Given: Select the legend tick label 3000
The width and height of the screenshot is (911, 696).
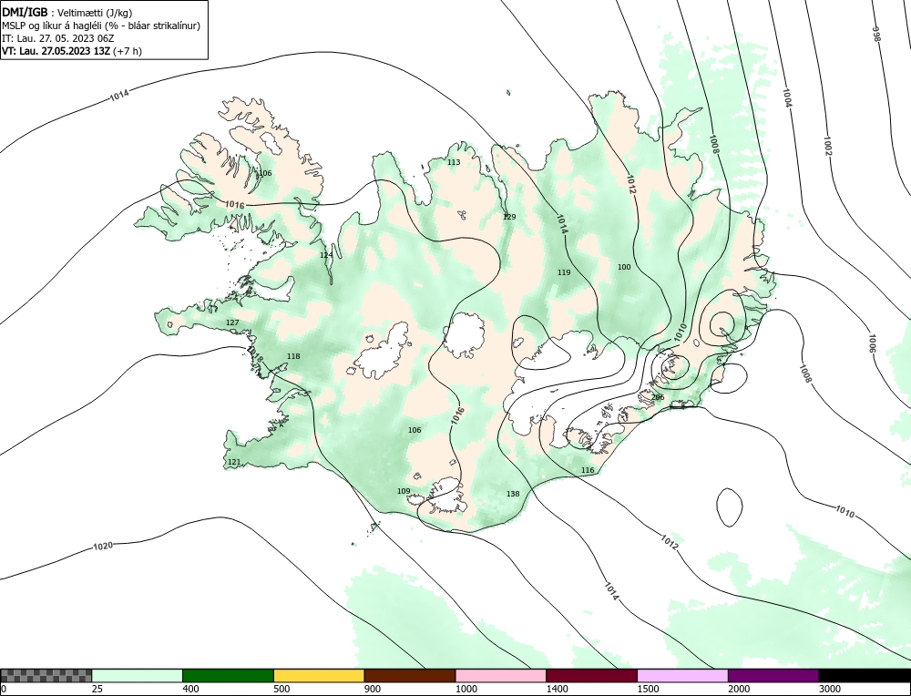Looking at the screenshot, I should point(830,689).
